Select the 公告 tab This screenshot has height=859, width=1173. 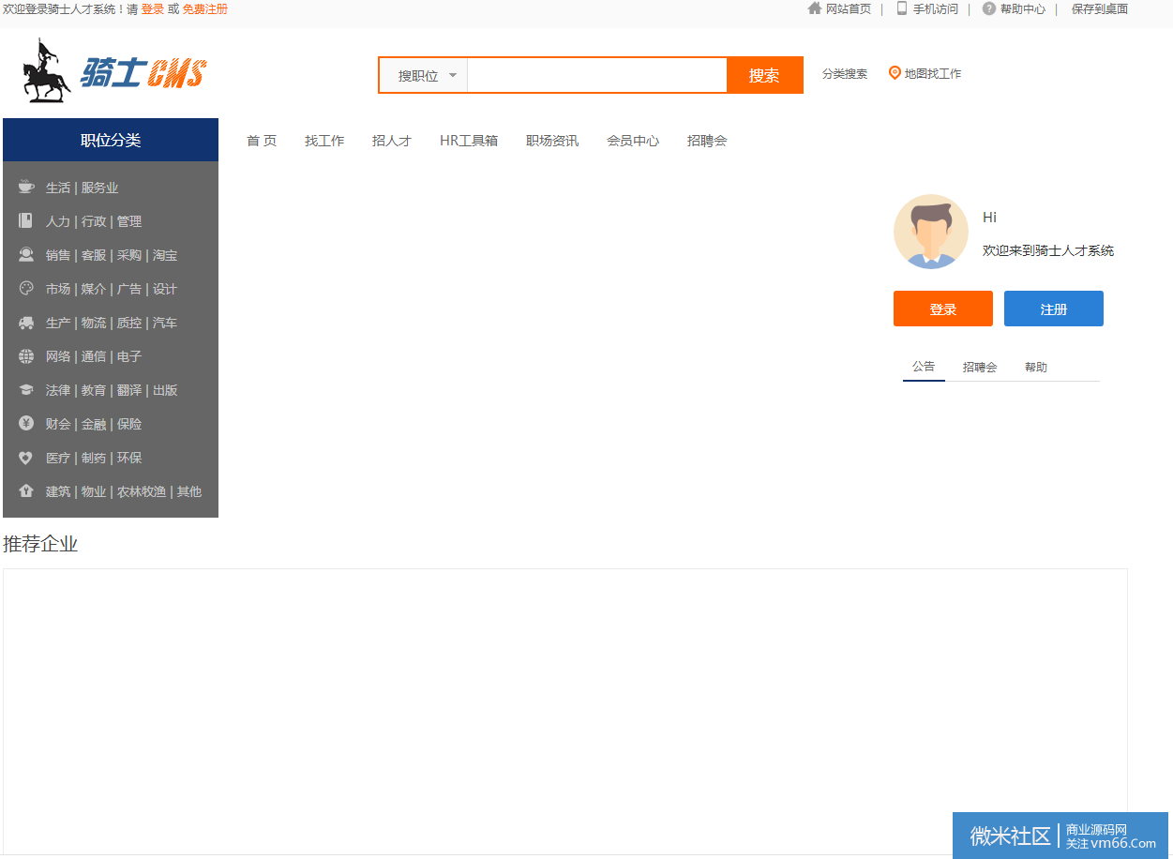tap(924, 367)
